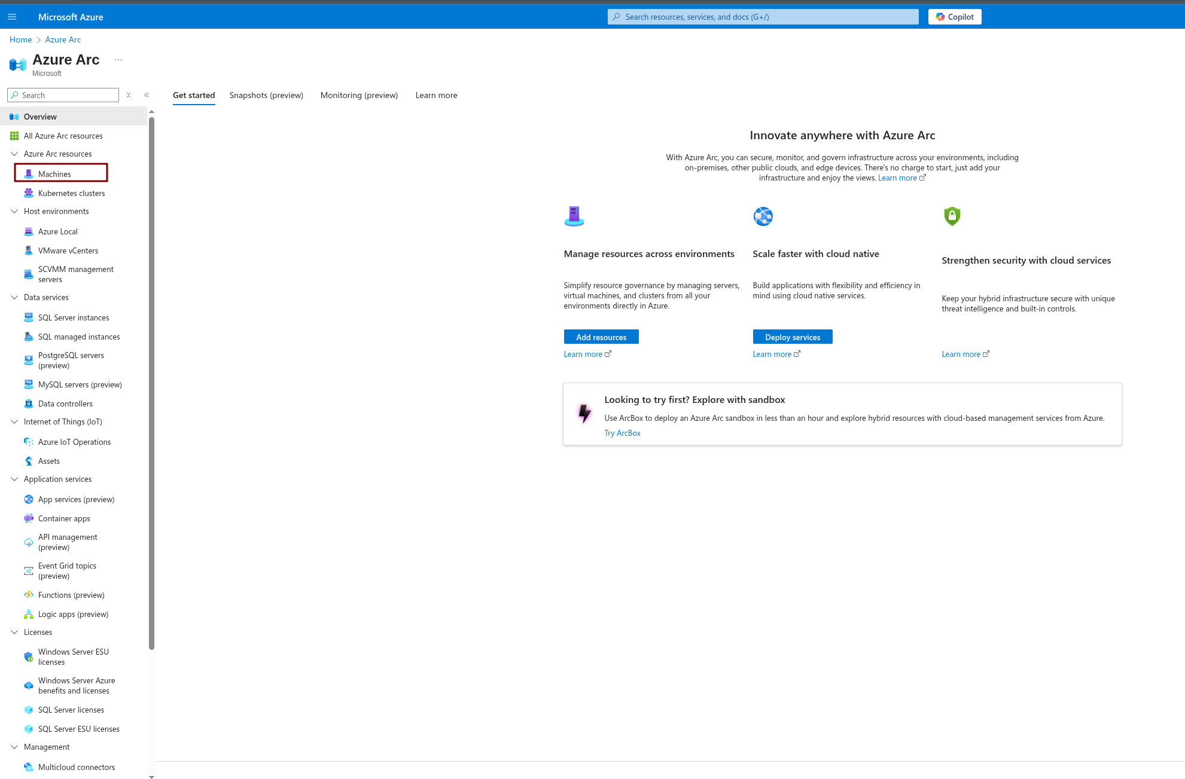Viewport: 1185px width, 779px height.
Task: Click the Copilot button
Action: pos(955,17)
